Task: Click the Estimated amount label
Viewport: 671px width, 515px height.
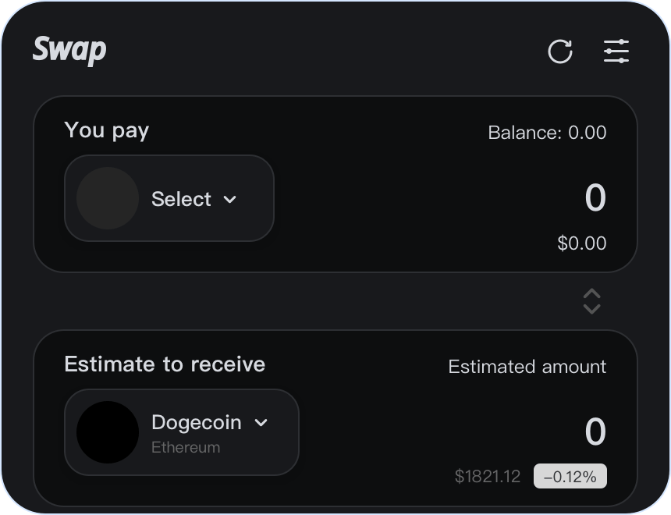Action: tap(527, 367)
